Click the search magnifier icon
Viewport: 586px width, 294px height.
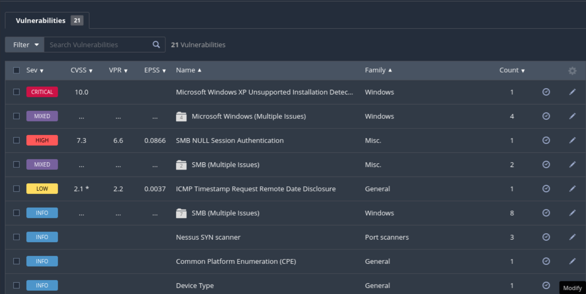click(x=156, y=45)
